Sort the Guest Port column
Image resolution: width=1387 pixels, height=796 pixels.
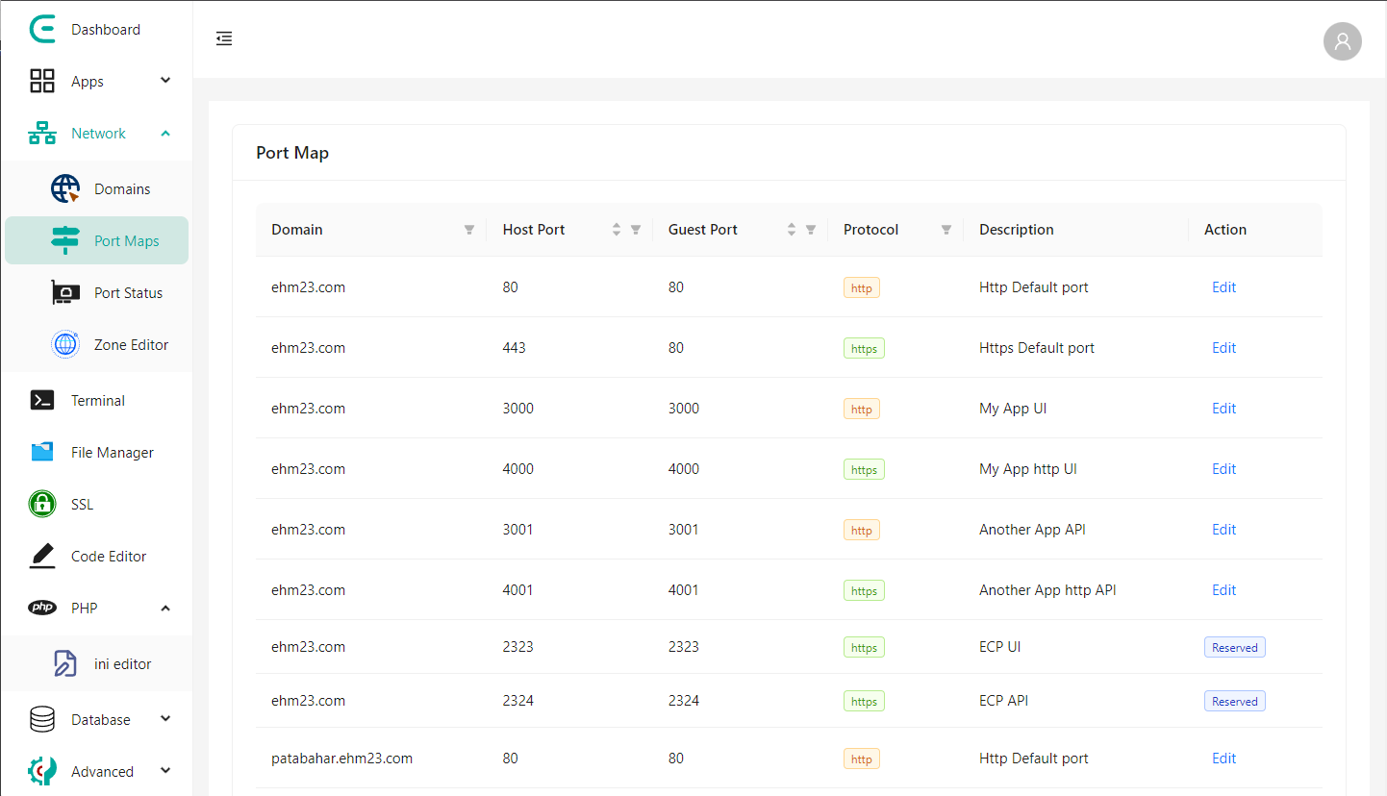point(792,230)
